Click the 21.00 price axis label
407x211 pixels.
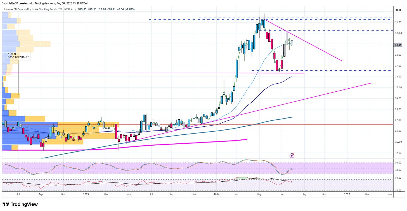(x=398, y=131)
